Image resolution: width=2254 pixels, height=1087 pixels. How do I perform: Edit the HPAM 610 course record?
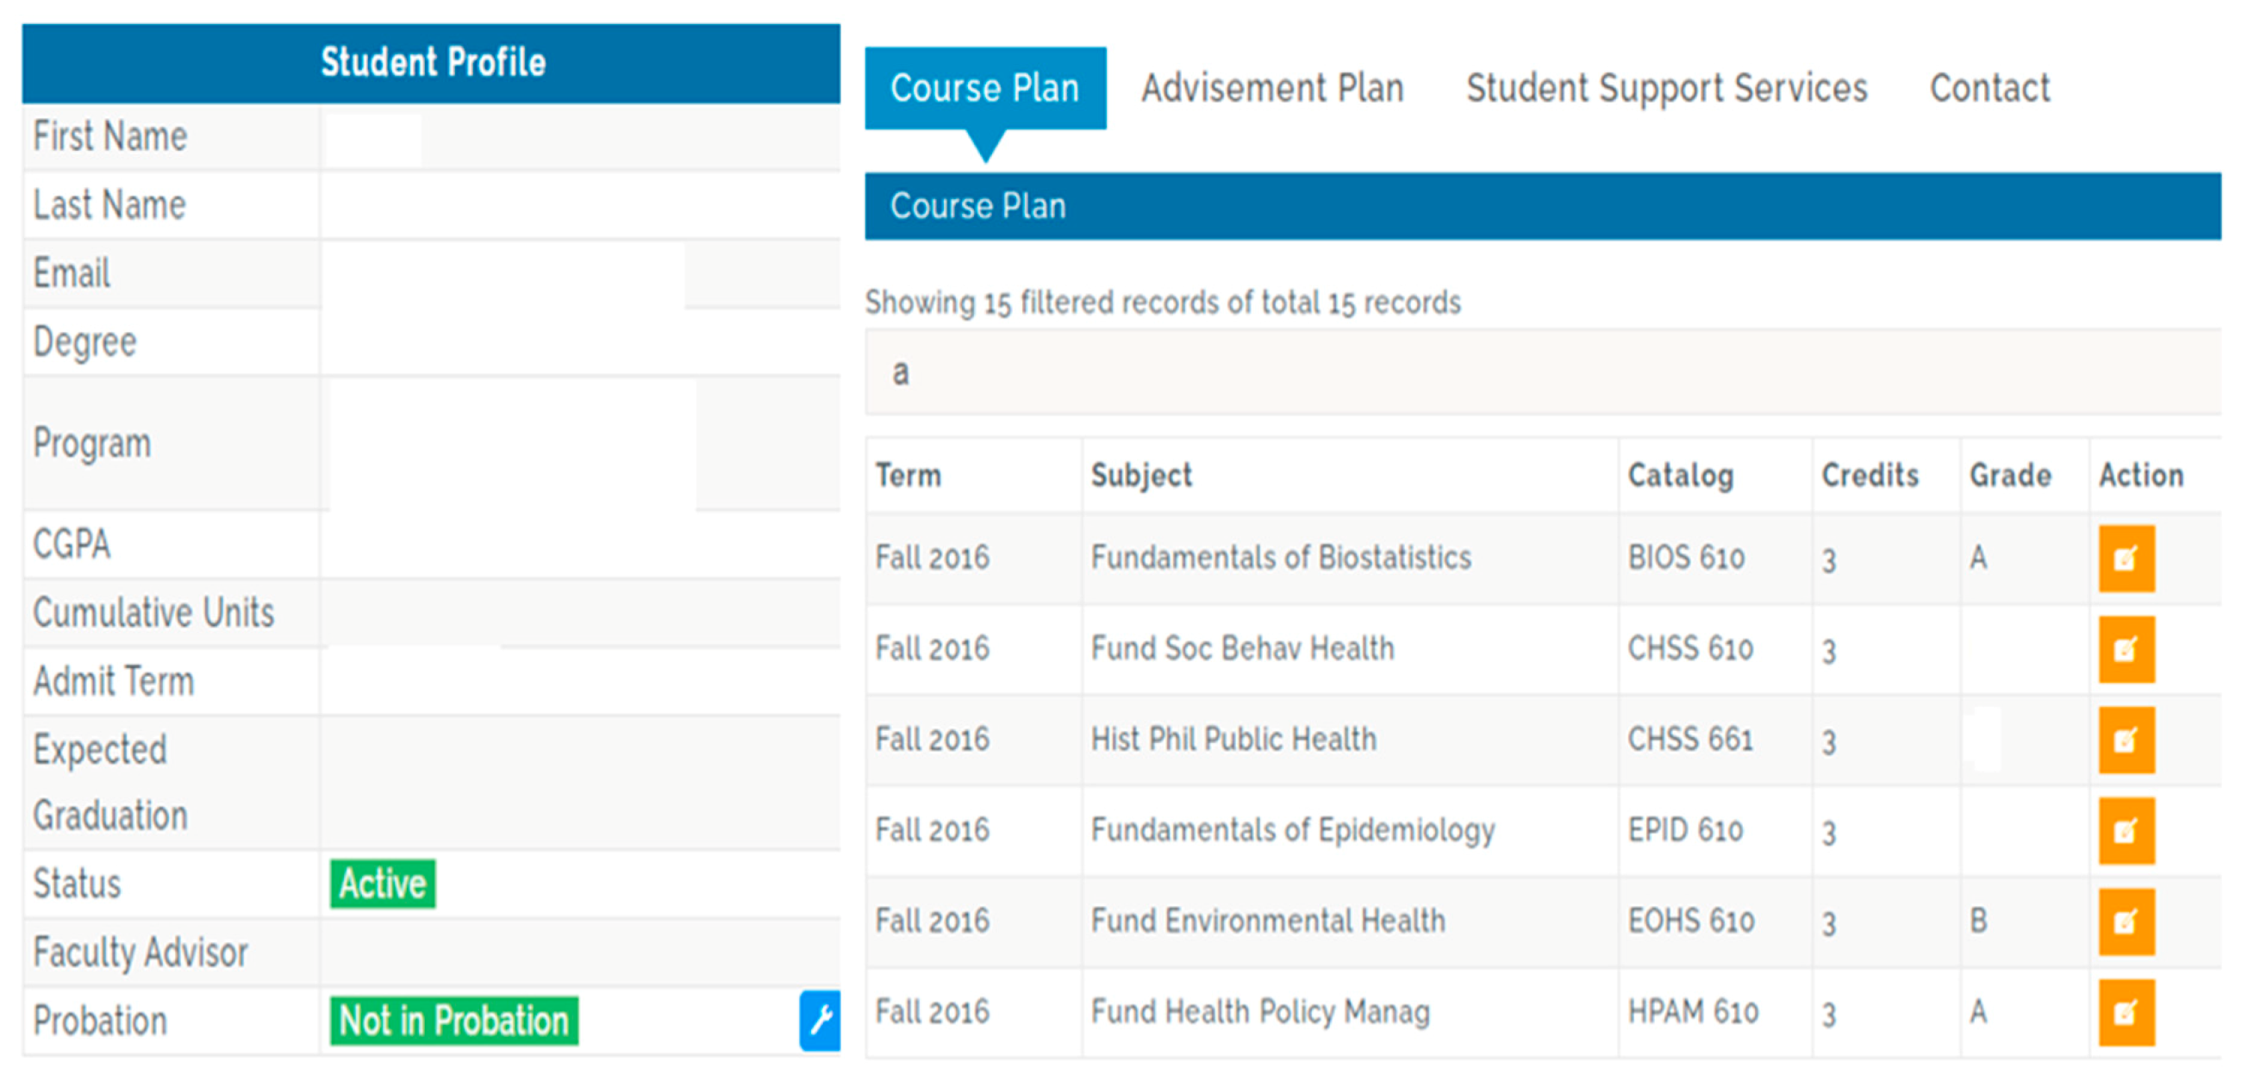point(2126,1013)
